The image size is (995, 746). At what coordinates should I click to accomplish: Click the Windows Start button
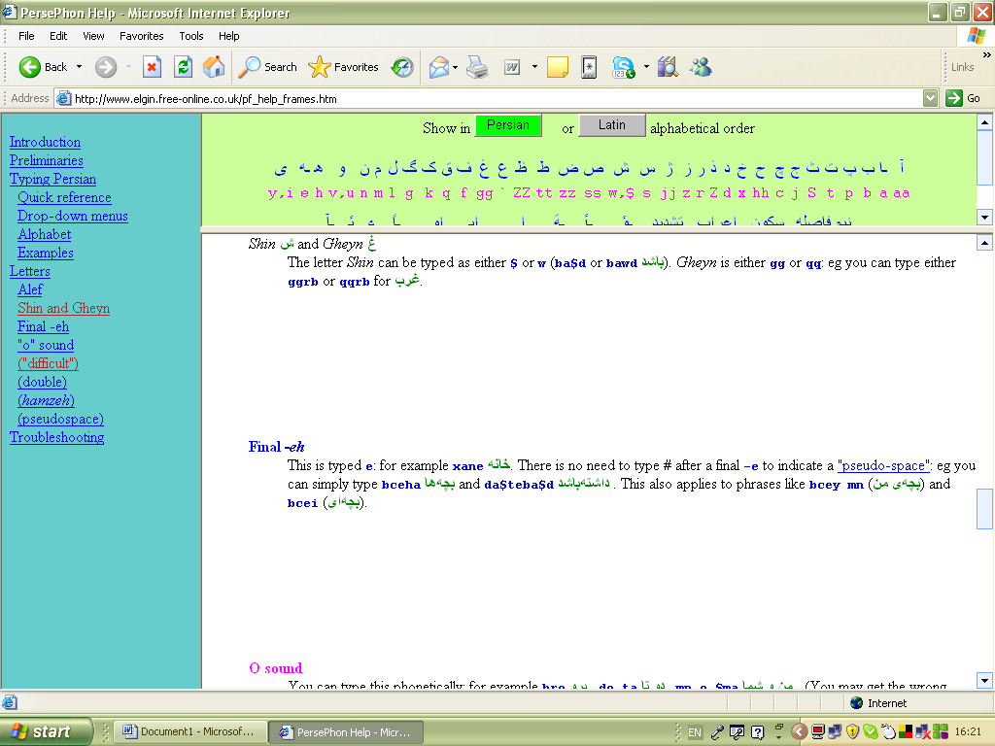pos(46,731)
